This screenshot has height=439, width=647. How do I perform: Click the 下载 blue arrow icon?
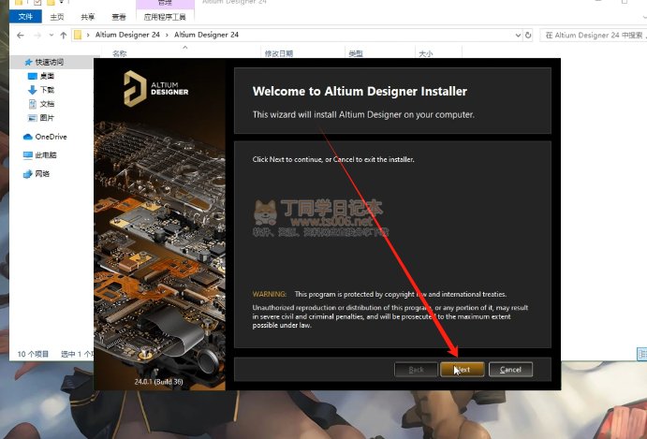tap(33, 90)
